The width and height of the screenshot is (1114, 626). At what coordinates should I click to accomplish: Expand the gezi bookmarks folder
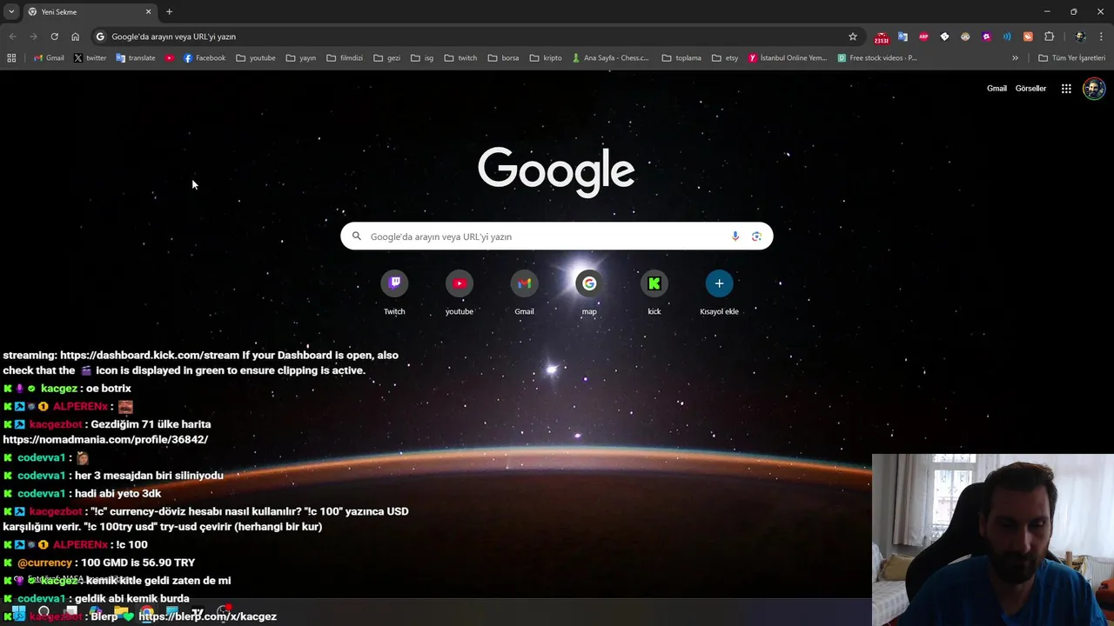387,58
